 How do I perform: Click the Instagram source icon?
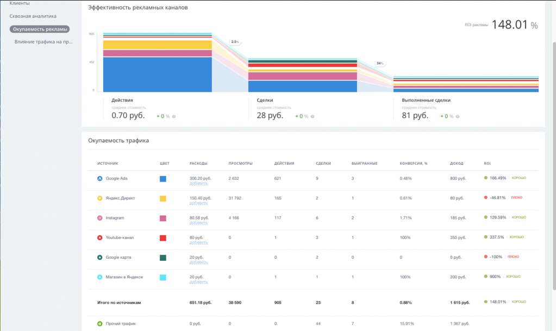[99, 218]
